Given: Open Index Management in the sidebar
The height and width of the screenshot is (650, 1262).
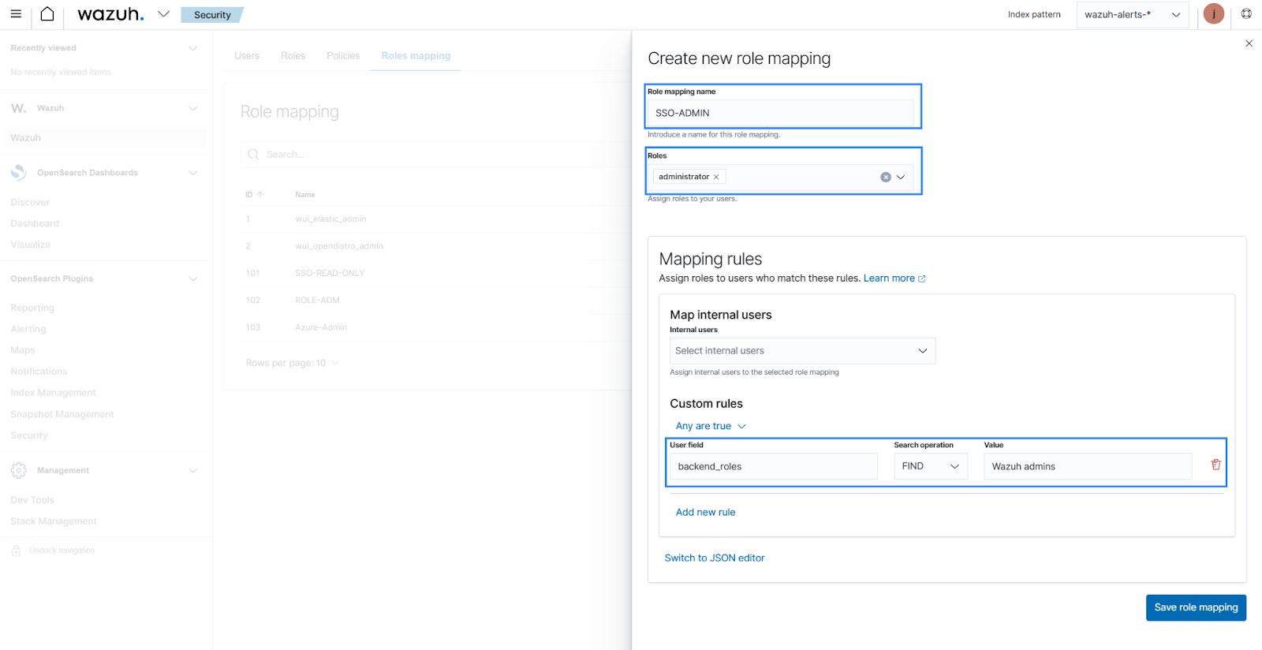Looking at the screenshot, I should click(x=53, y=393).
